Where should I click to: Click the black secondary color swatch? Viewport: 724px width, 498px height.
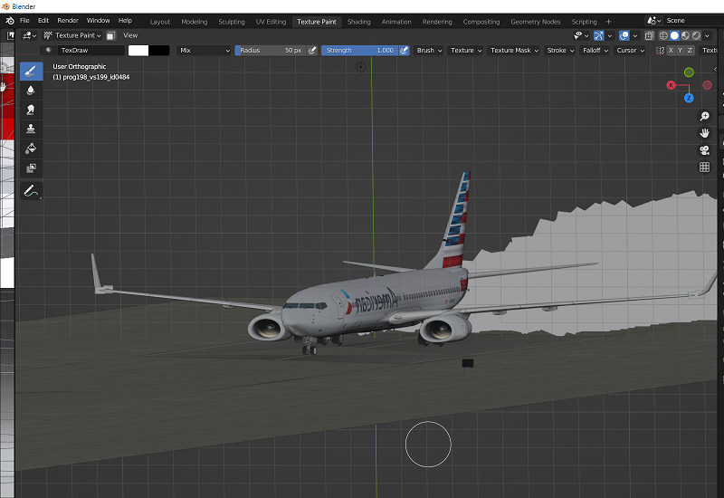(159, 51)
